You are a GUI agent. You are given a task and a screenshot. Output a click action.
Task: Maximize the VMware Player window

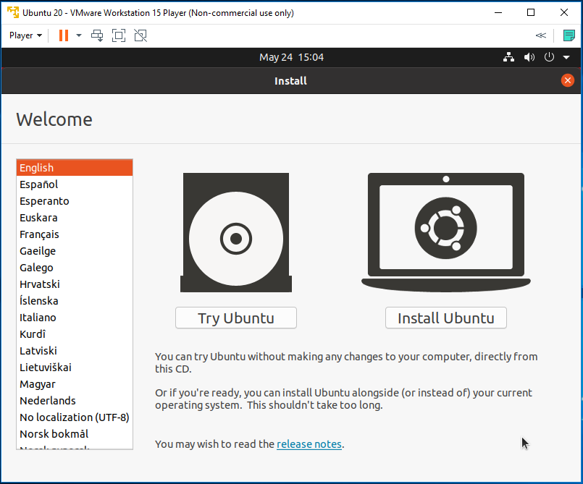click(531, 12)
